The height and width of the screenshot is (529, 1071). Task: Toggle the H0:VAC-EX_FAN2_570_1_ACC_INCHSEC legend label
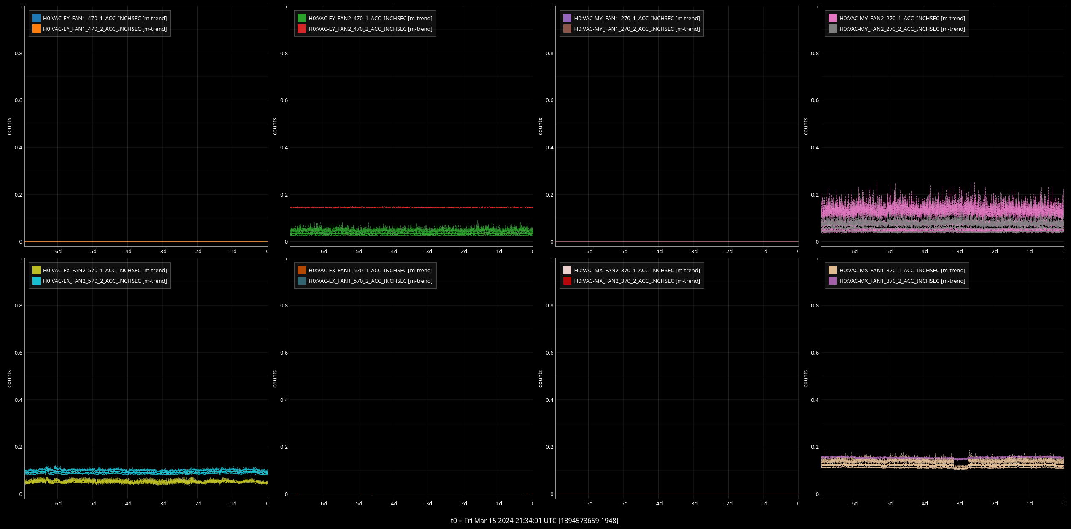pyautogui.click(x=105, y=270)
